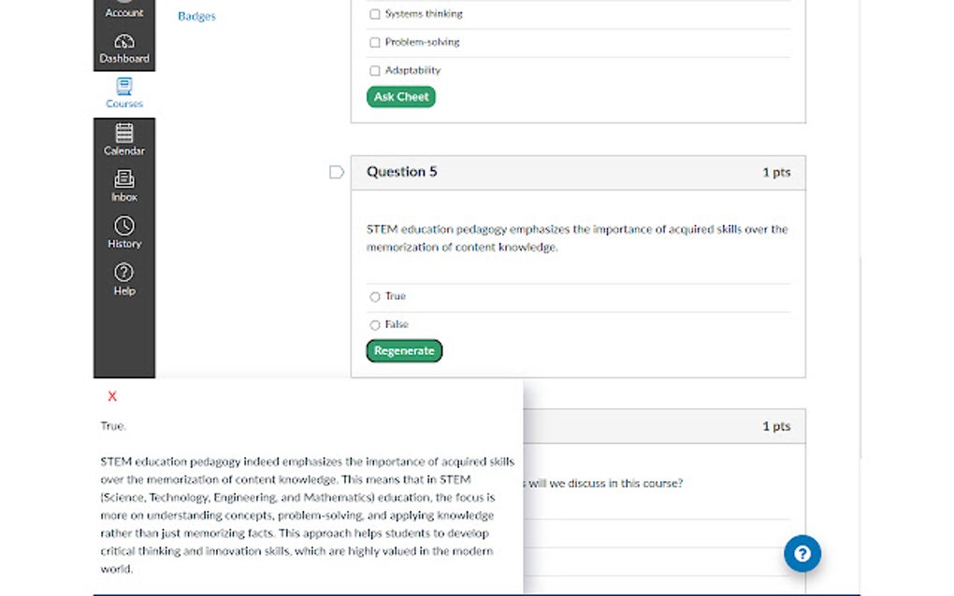
Task: Click the generated answer explanation text
Action: [x=308, y=516]
